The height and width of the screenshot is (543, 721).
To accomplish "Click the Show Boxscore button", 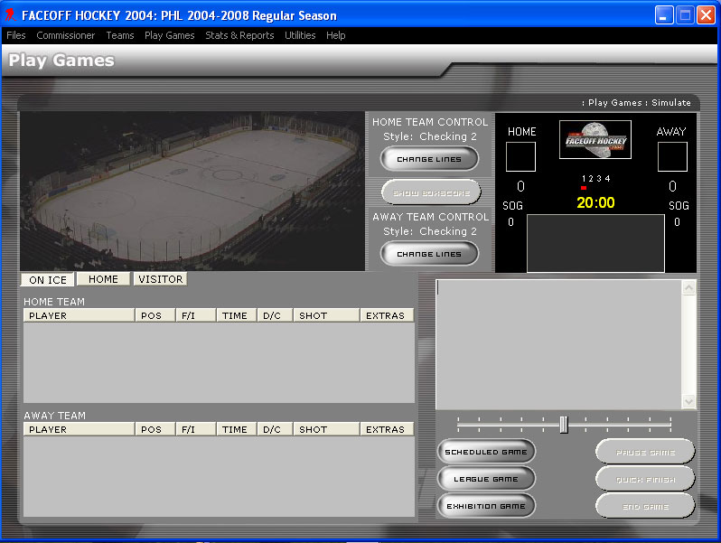I will [431, 193].
